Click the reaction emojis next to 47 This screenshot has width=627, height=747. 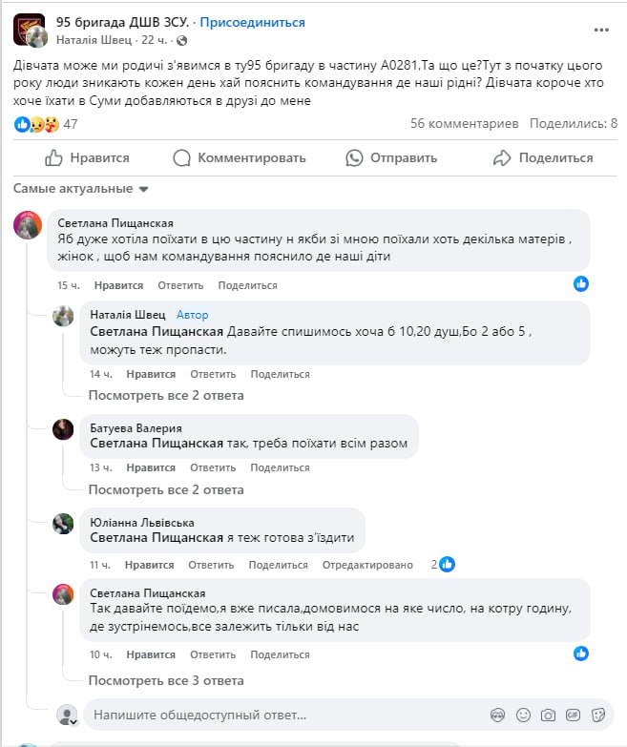36,124
